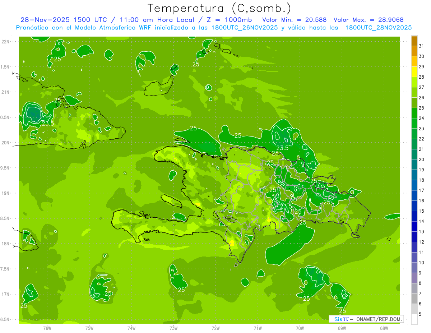Click the legend number 20
The width and height of the screenshot is (431, 333).
point(422,159)
